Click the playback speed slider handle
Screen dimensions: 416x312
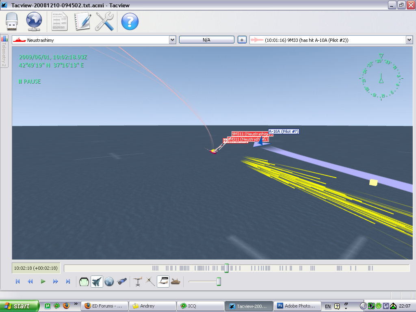point(219,282)
